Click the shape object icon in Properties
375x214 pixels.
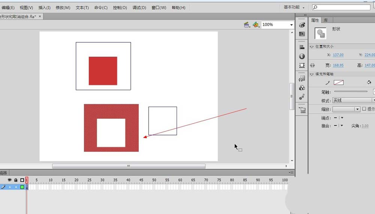coord(321,33)
